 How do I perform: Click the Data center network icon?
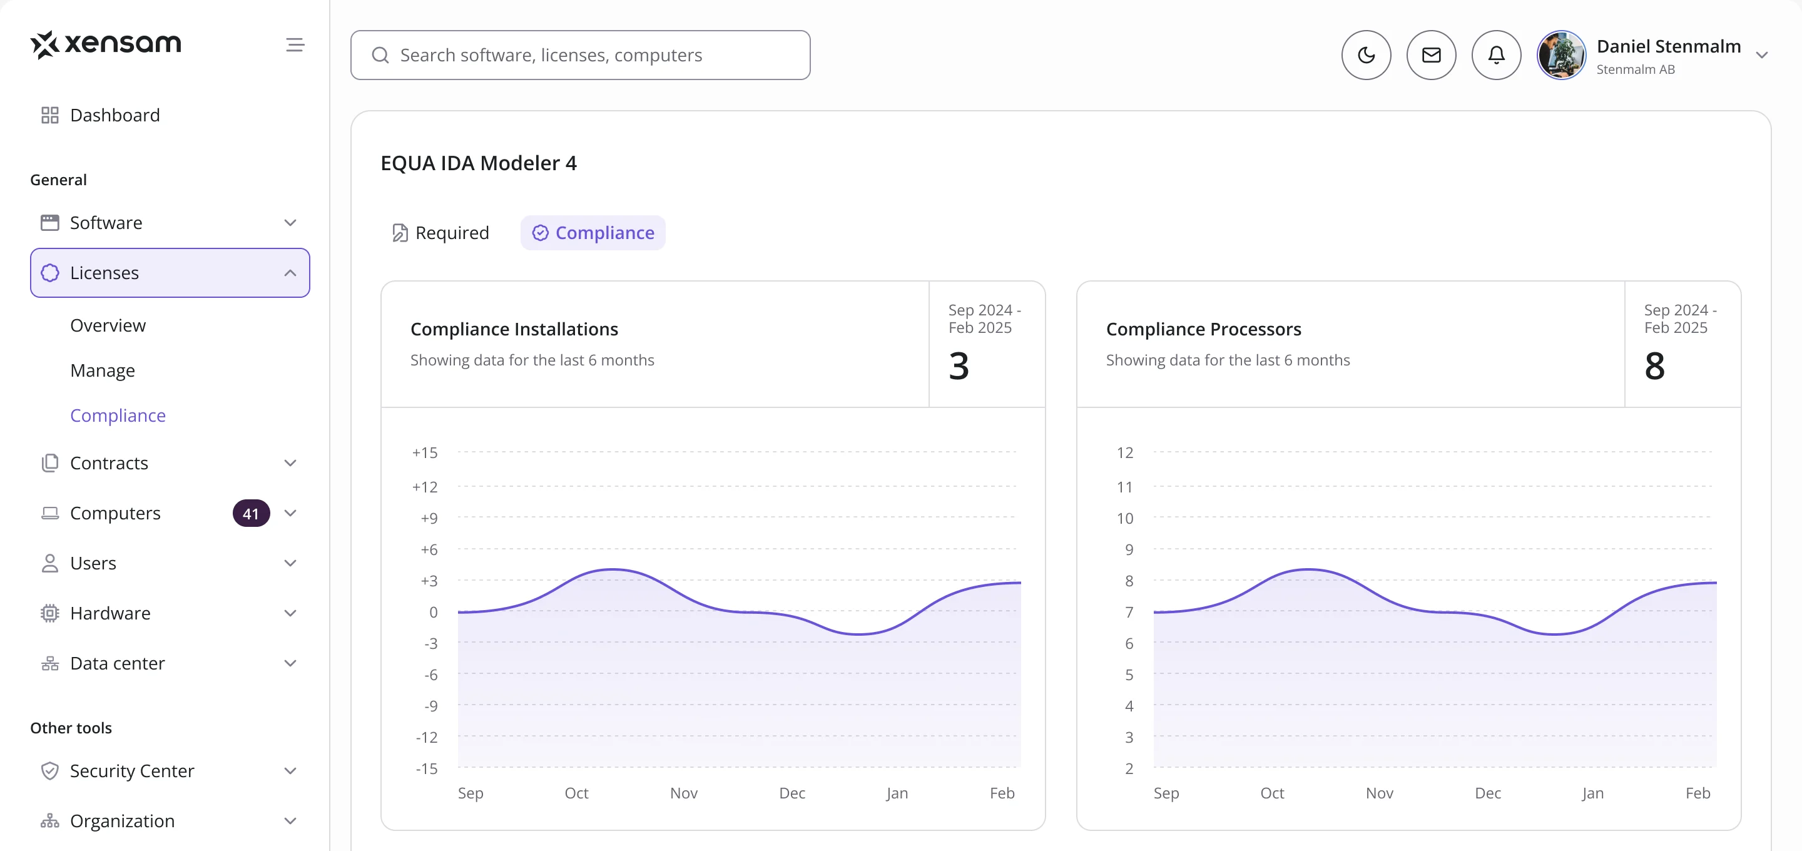[x=49, y=663]
